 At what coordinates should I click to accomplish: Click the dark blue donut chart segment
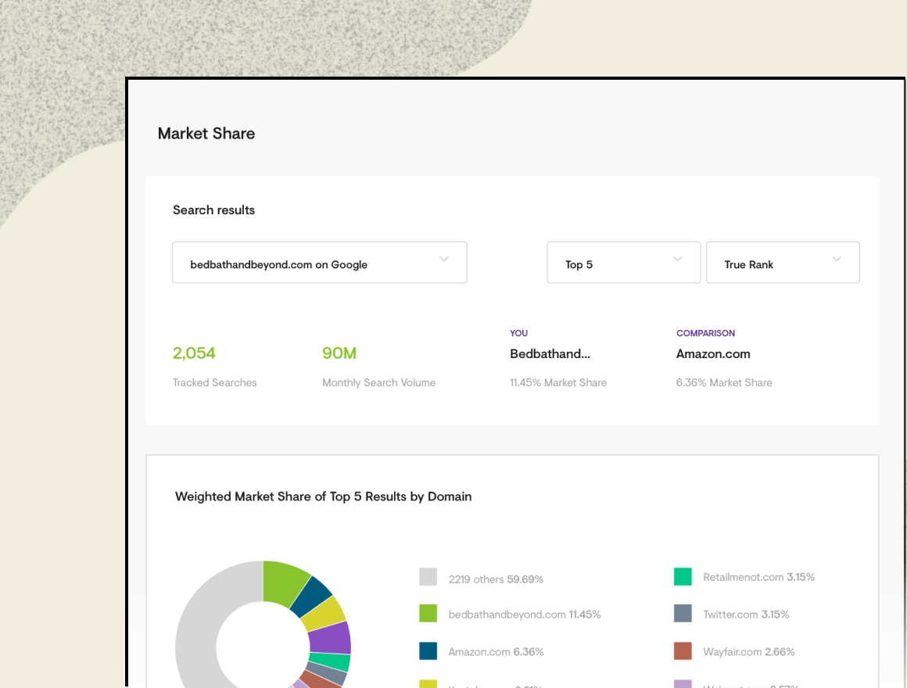pyautogui.click(x=312, y=597)
